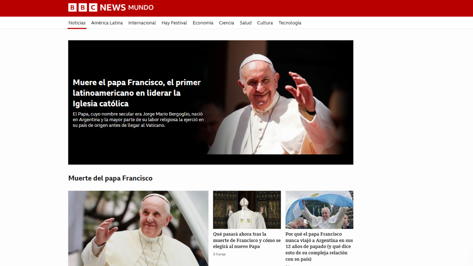
Task: Open thumbnail of Pope at bronze doors
Action: pos(246,209)
